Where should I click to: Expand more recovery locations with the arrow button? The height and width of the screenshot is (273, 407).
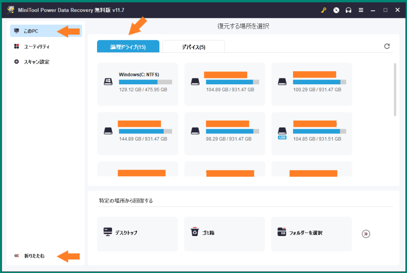coord(365,234)
